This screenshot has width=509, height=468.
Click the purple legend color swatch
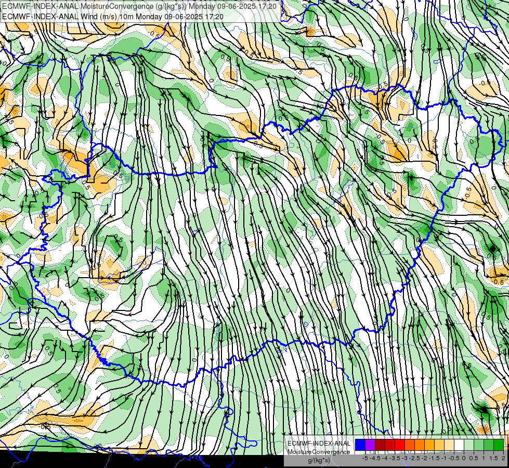tap(370, 445)
